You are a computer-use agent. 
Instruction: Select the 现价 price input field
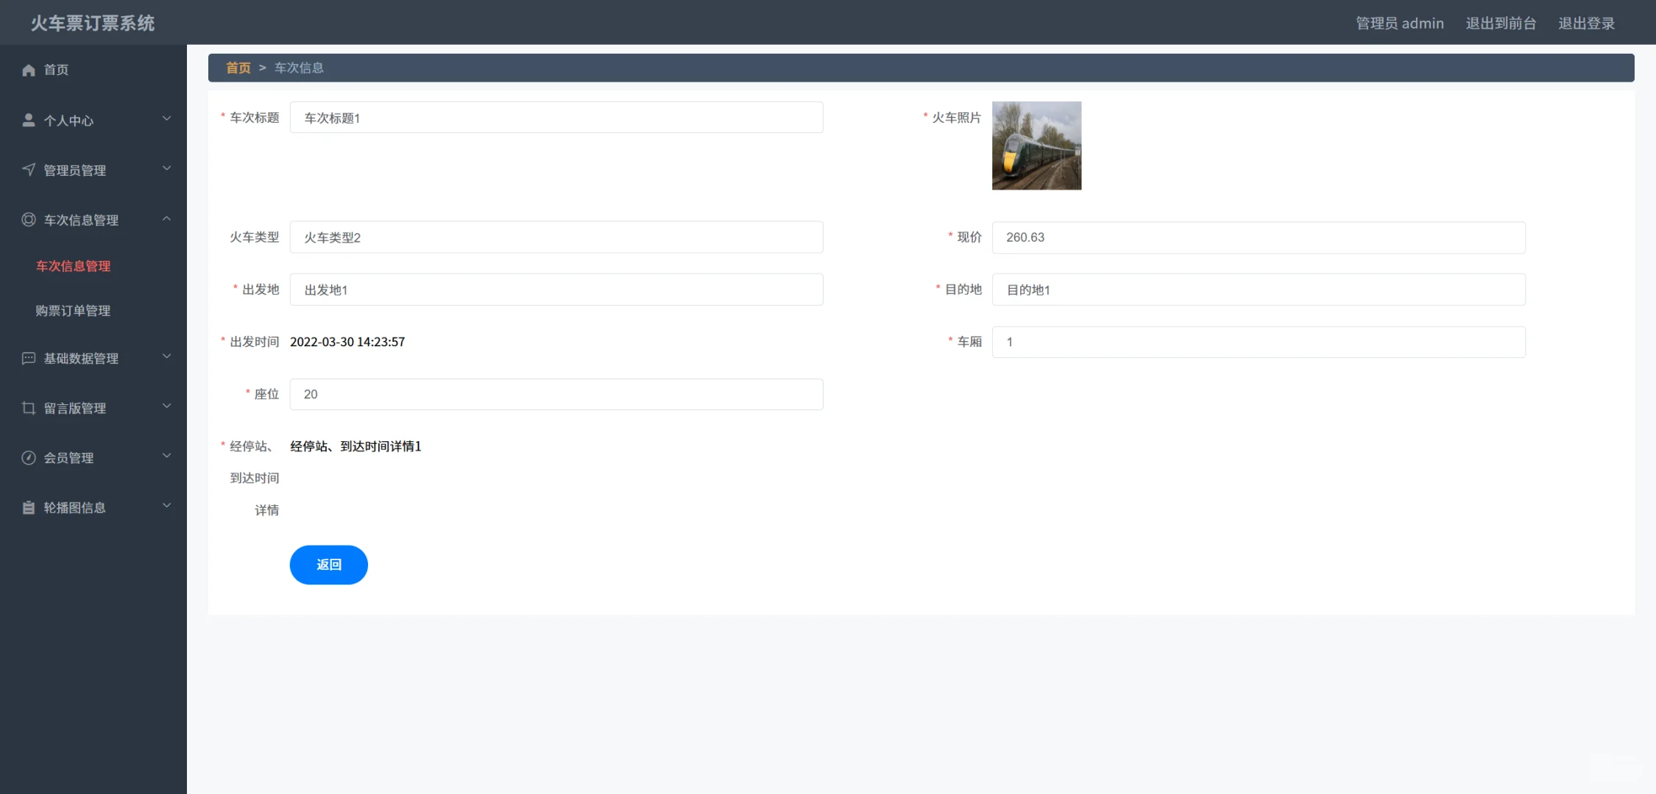point(1259,237)
